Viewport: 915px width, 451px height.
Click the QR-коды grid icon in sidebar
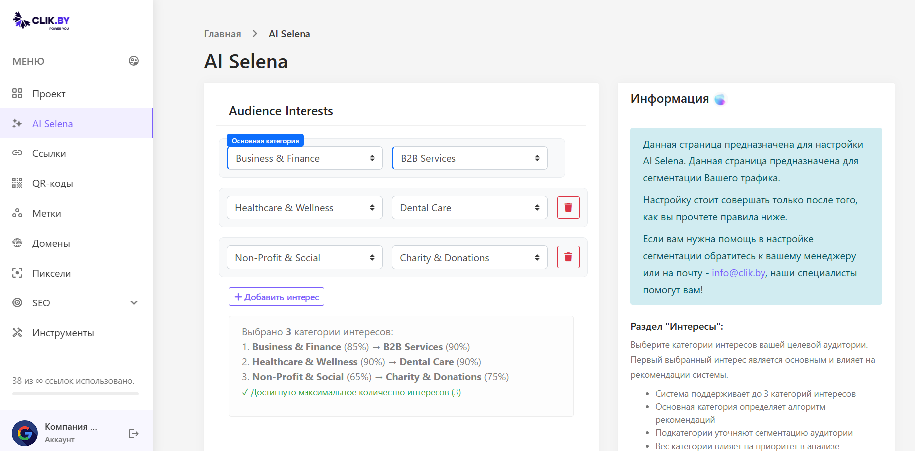pos(17,183)
